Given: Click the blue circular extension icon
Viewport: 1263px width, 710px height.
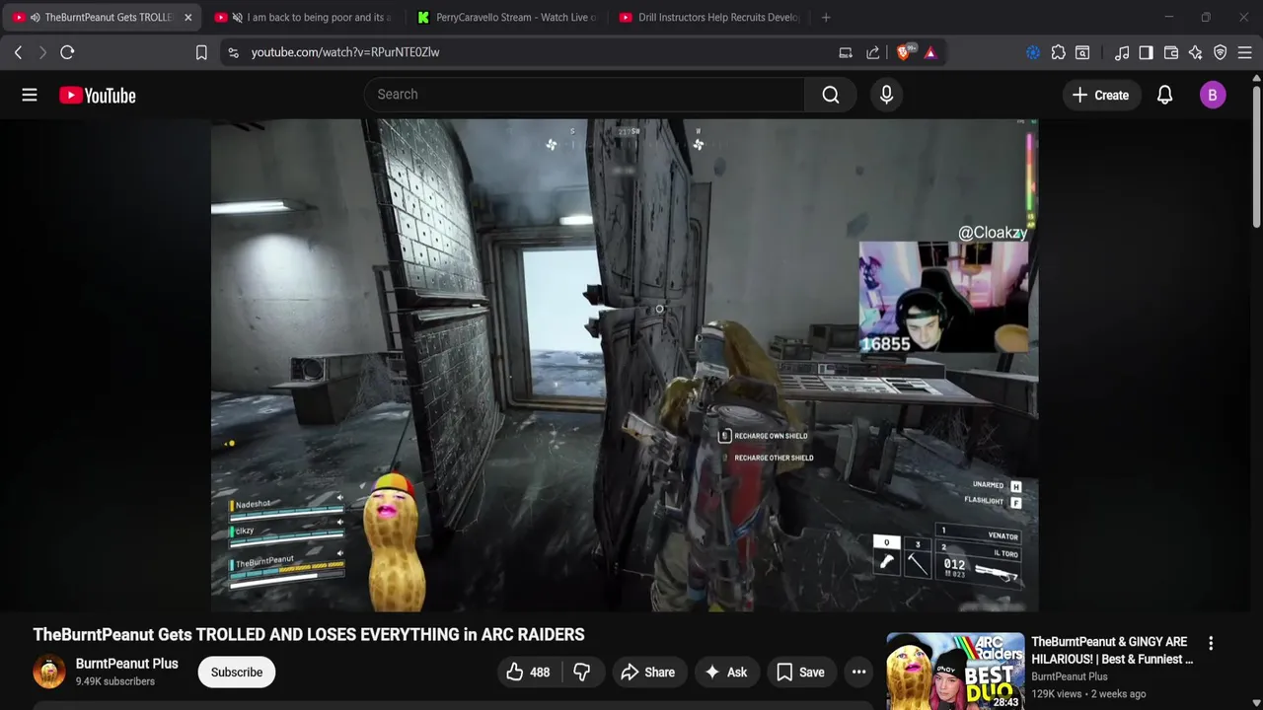Looking at the screenshot, I should click(1033, 52).
